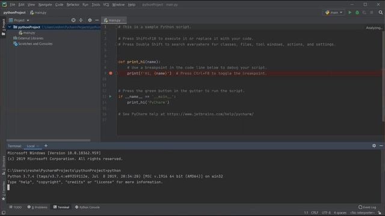The height and width of the screenshot is (216, 385).
Task: Run the main configuration with green play button
Action: [350, 13]
